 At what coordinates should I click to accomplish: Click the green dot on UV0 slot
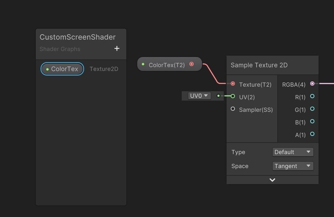[x=218, y=96]
